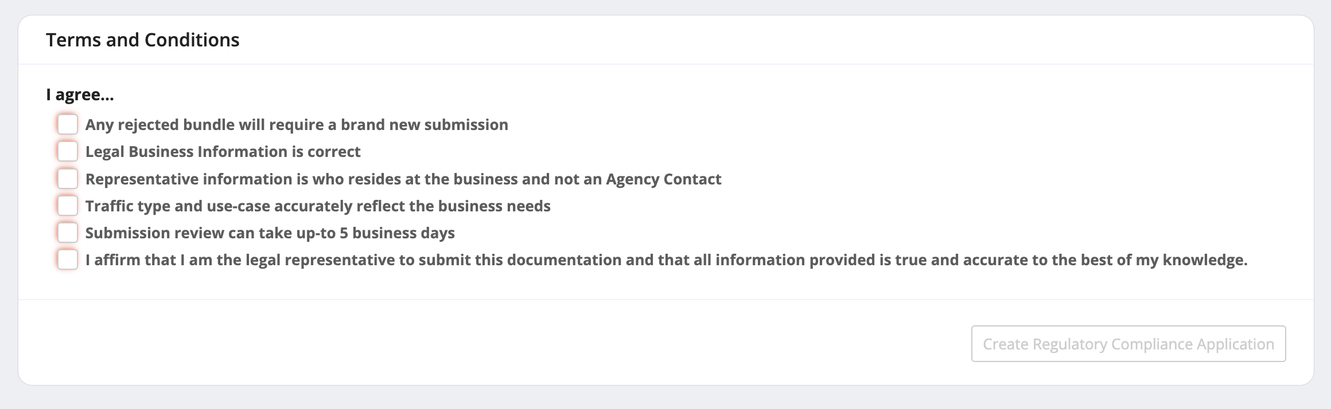Check the traffic type and use-case checkbox
This screenshot has height=409, width=1331.
pyautogui.click(x=68, y=206)
